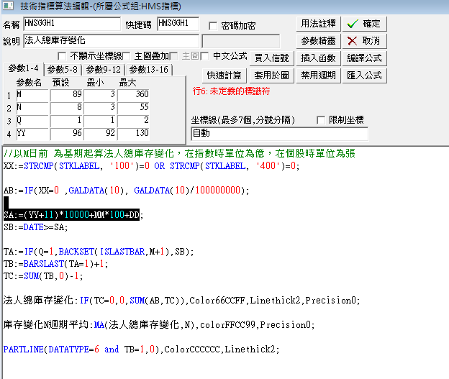
Task: Open 參數精靈 parameter wizard
Action: [x=318, y=41]
